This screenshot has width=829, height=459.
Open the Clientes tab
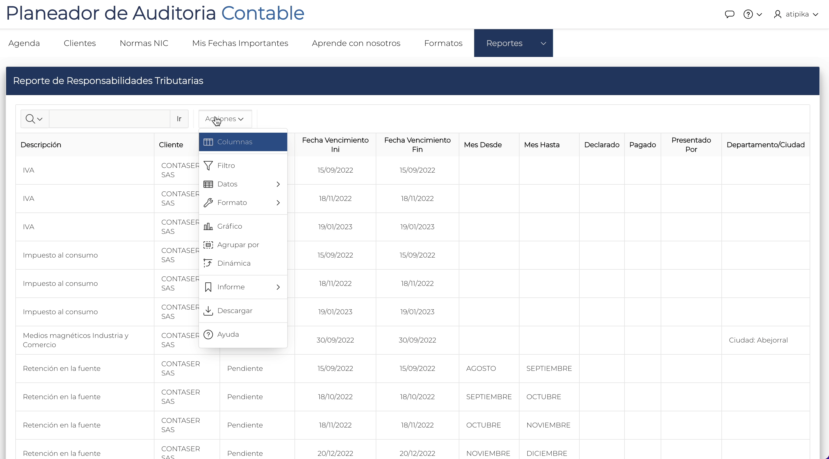80,43
